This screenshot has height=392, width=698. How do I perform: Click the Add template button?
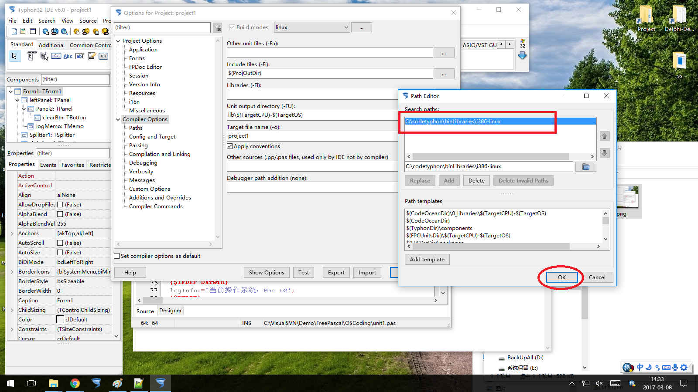(427, 260)
